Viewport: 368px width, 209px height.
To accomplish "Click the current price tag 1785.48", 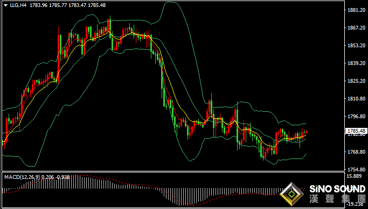I will 357,131.
